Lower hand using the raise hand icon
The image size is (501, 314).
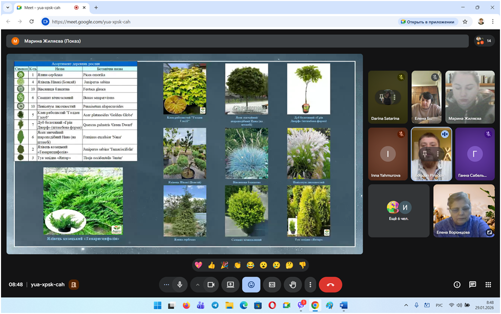coord(293,284)
